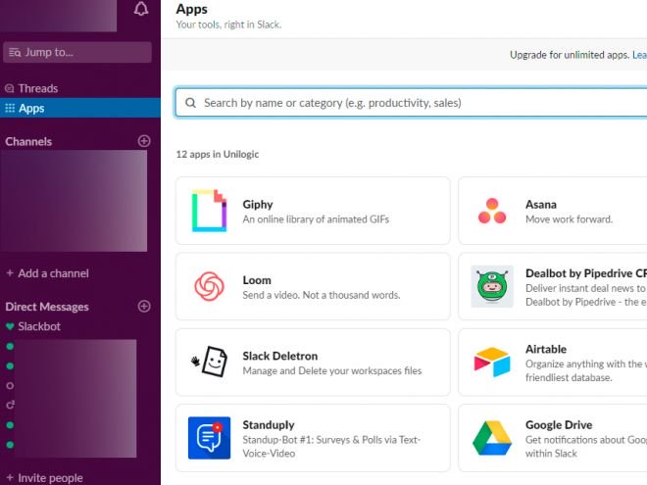Click the Direct Messages heading
The height and width of the screenshot is (485, 647).
(47, 307)
